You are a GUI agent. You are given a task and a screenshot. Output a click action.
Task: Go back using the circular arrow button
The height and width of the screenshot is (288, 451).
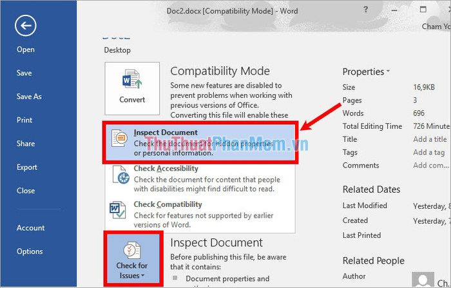(x=26, y=26)
